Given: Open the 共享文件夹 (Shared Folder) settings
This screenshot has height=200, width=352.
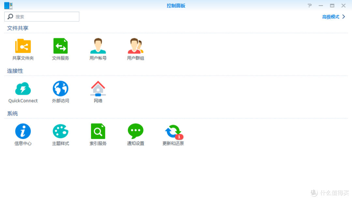Looking at the screenshot, I should click(x=23, y=49).
